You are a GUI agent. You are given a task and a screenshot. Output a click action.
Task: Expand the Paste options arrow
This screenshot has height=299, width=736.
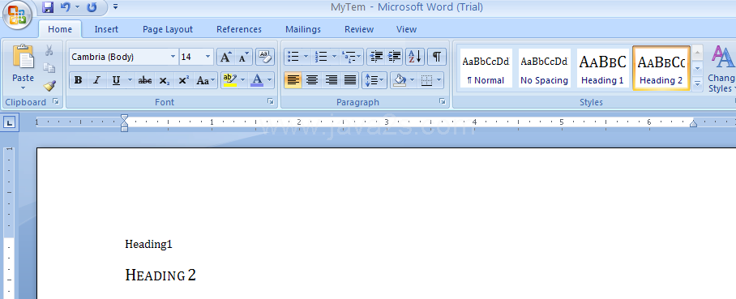(23, 88)
